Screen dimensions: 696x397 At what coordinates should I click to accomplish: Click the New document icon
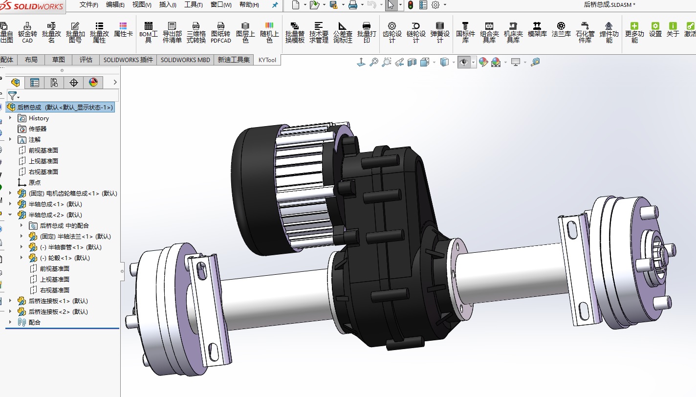(x=295, y=5)
